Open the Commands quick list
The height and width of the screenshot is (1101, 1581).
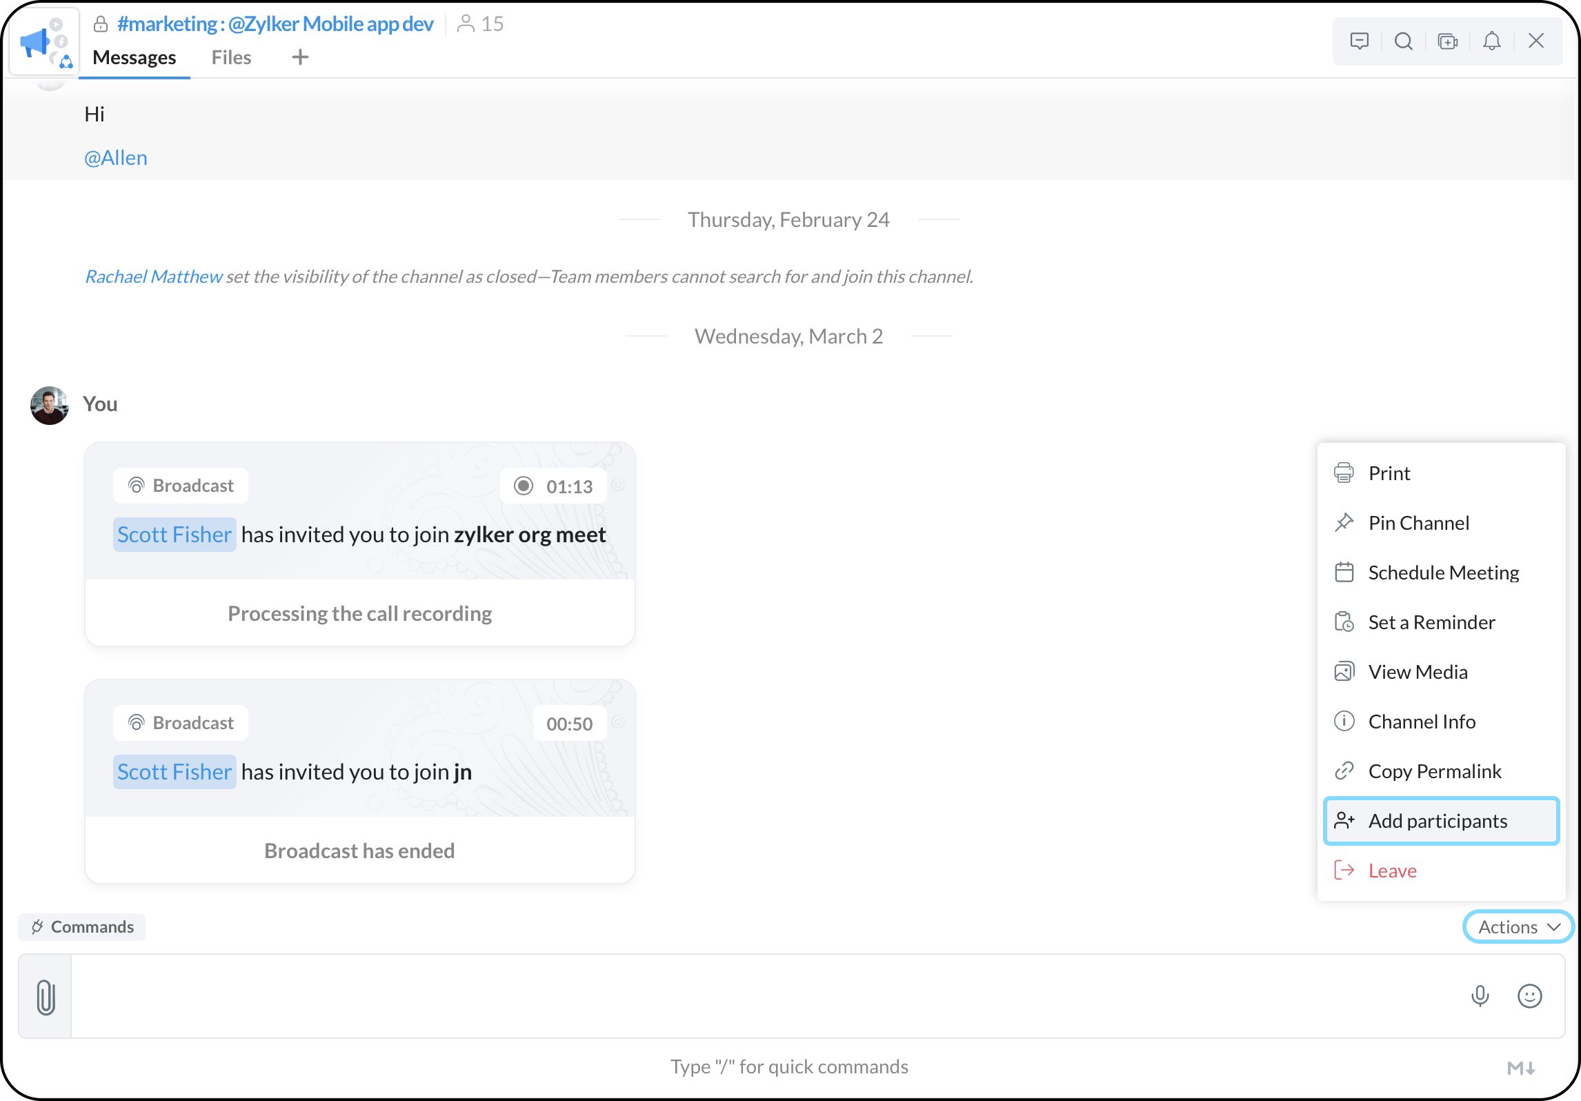(x=82, y=926)
